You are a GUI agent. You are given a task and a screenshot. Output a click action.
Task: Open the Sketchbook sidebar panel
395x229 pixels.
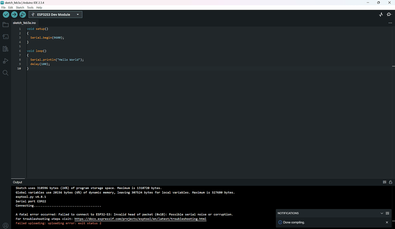[x=5, y=24]
